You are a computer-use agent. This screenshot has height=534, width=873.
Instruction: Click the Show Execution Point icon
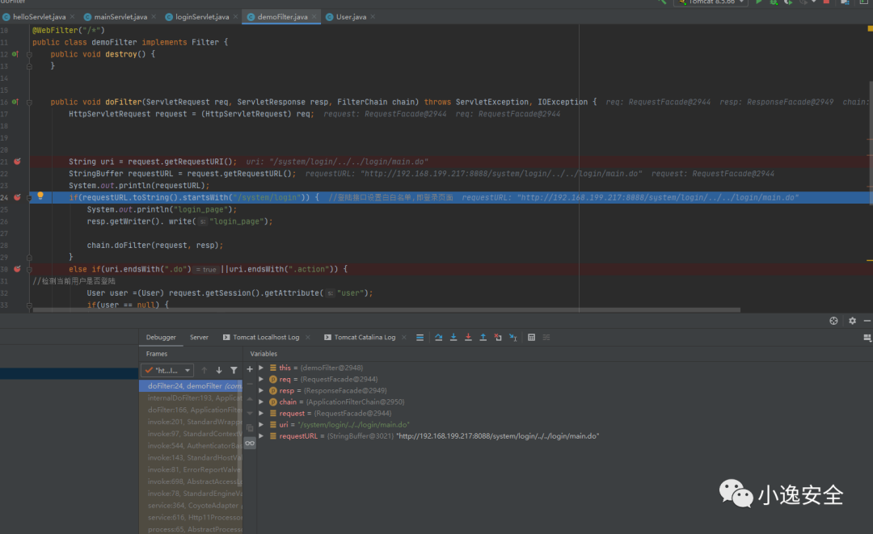pos(420,337)
